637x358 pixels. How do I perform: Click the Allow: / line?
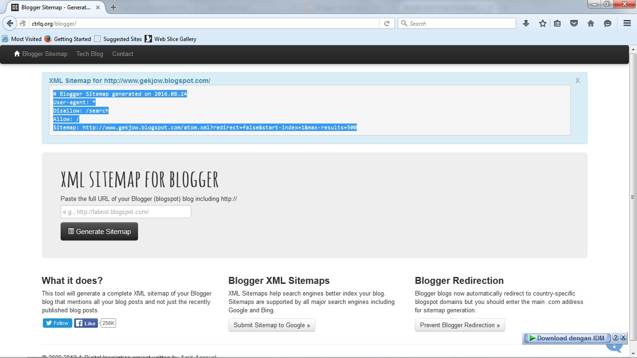tap(66, 119)
